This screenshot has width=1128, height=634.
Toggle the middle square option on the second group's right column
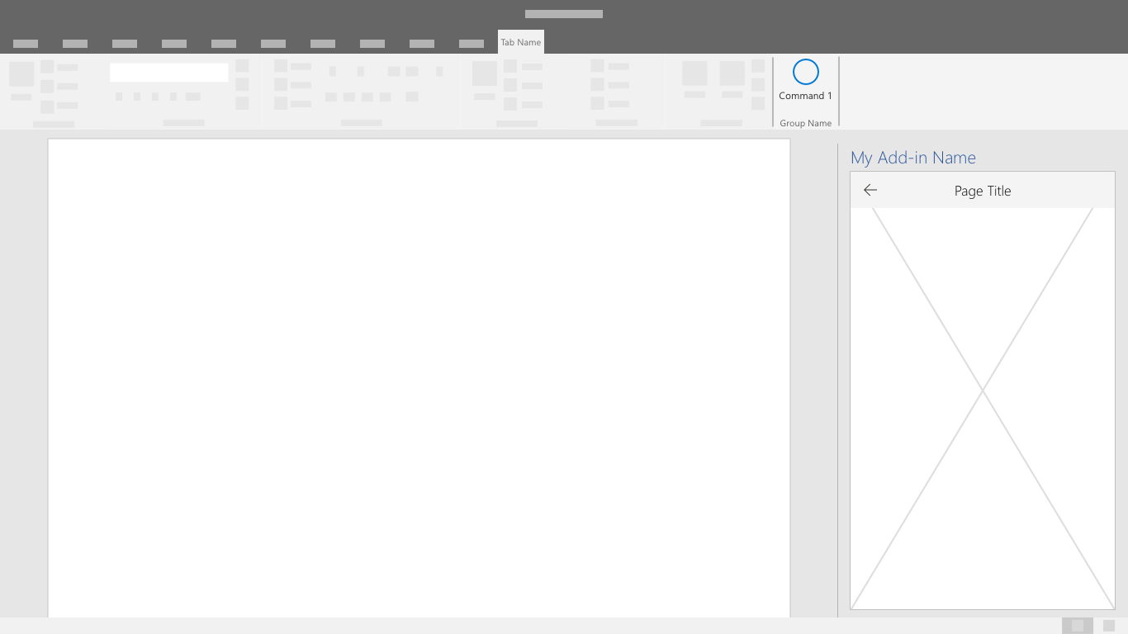(241, 83)
